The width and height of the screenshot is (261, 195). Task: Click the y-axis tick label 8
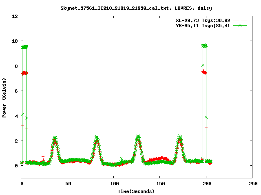[16, 66]
